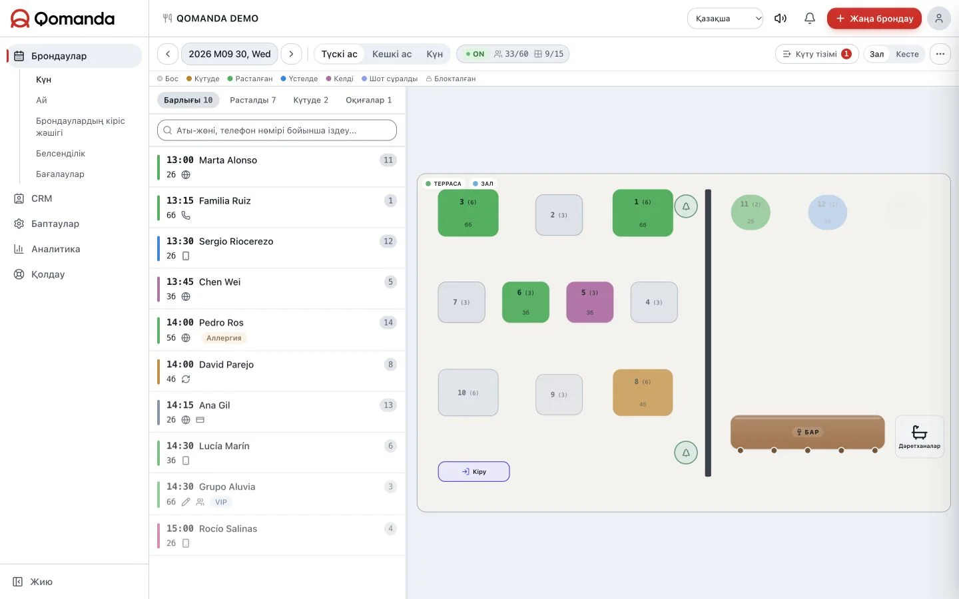Toggle the ON online-booking status pill

point(476,54)
